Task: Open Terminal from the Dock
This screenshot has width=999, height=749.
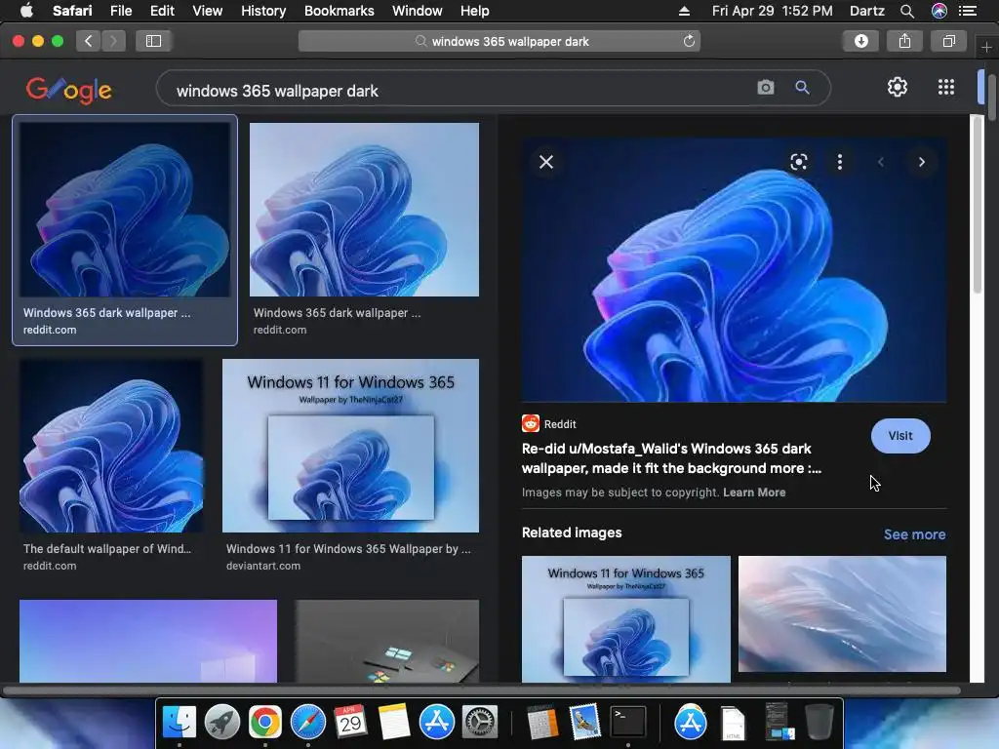Action: pos(628,722)
